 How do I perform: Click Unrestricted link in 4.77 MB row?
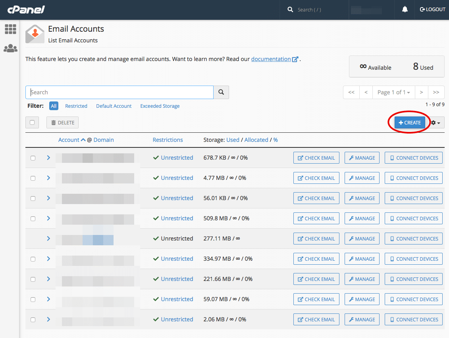(x=177, y=178)
